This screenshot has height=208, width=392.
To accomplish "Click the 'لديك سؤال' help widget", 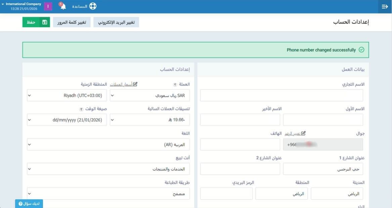I will point(29,204).
